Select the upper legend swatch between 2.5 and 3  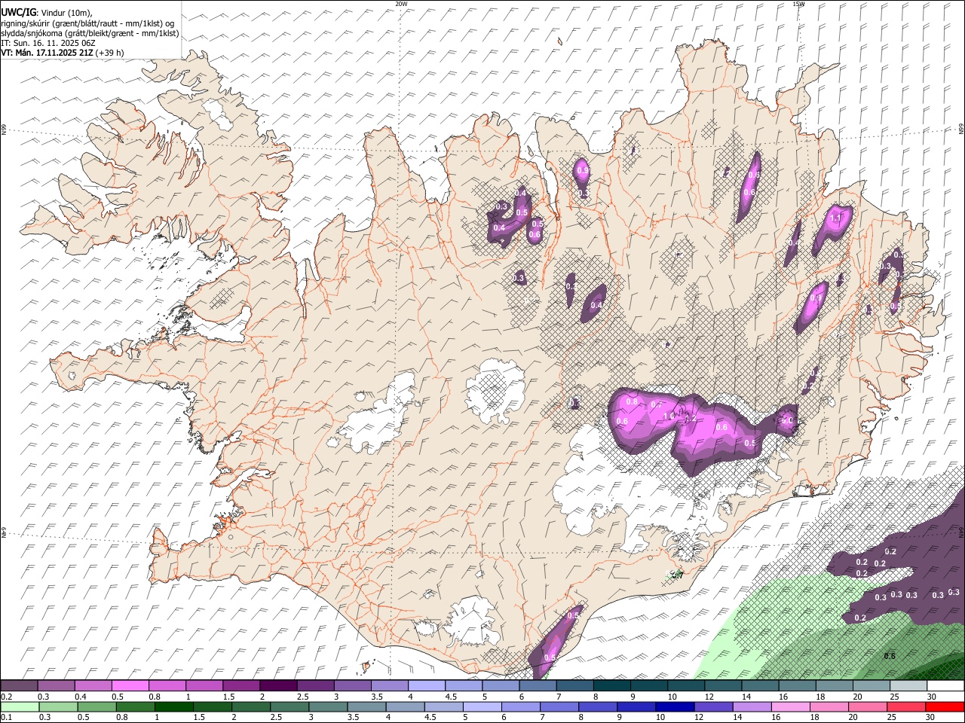click(x=314, y=685)
